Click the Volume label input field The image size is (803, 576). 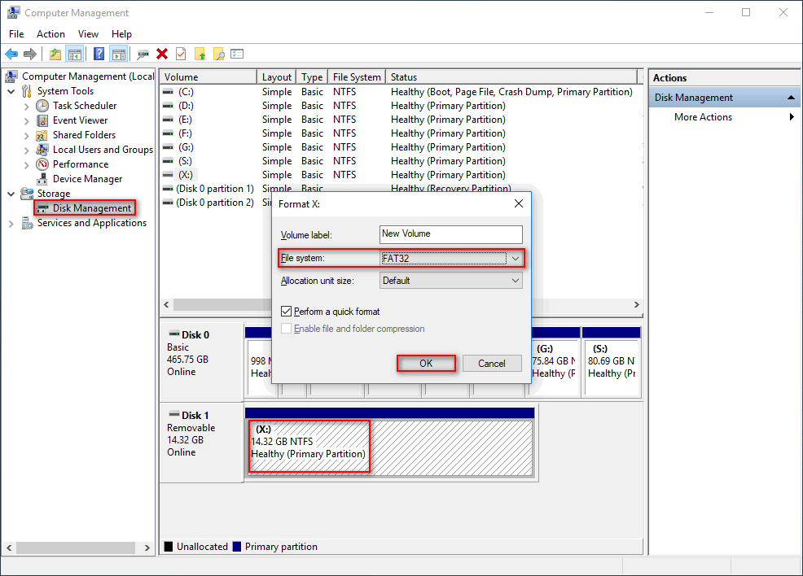pyautogui.click(x=450, y=234)
